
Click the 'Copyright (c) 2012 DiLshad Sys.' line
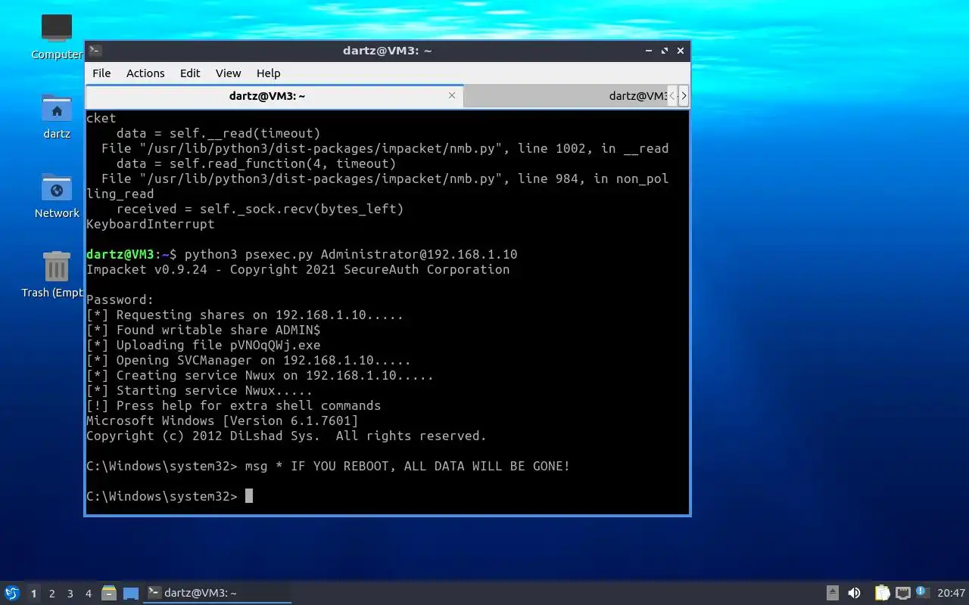287,436
